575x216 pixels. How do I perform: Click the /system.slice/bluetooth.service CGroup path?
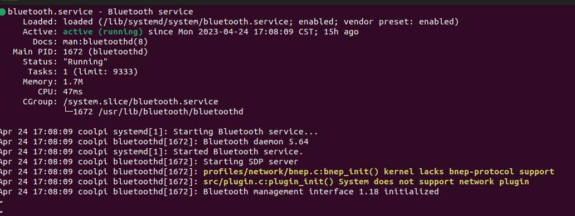click(x=140, y=102)
